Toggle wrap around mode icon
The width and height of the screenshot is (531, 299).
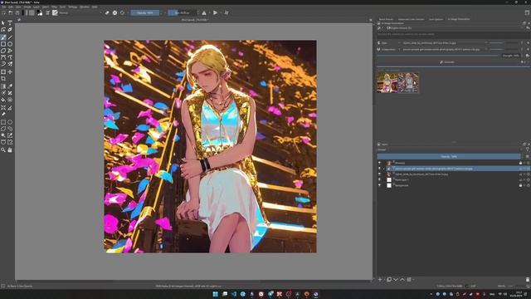[227, 13]
